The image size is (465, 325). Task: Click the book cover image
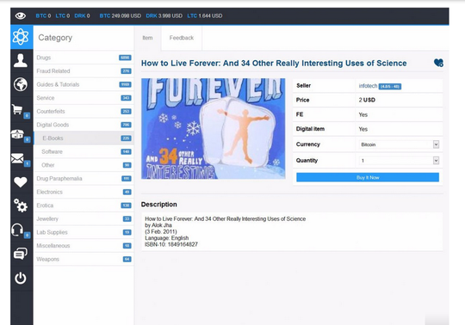(214, 128)
